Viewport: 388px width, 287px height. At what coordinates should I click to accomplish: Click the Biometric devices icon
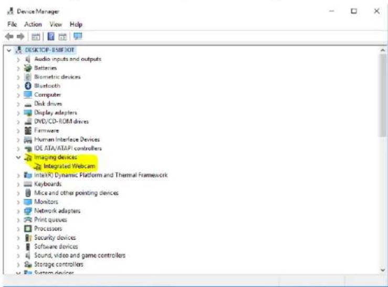point(28,77)
